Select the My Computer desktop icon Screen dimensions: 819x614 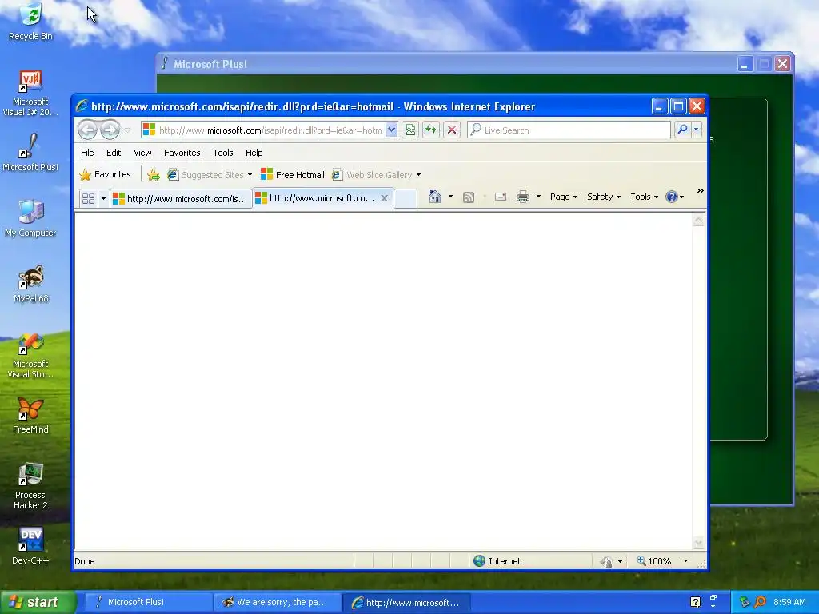[30, 218]
